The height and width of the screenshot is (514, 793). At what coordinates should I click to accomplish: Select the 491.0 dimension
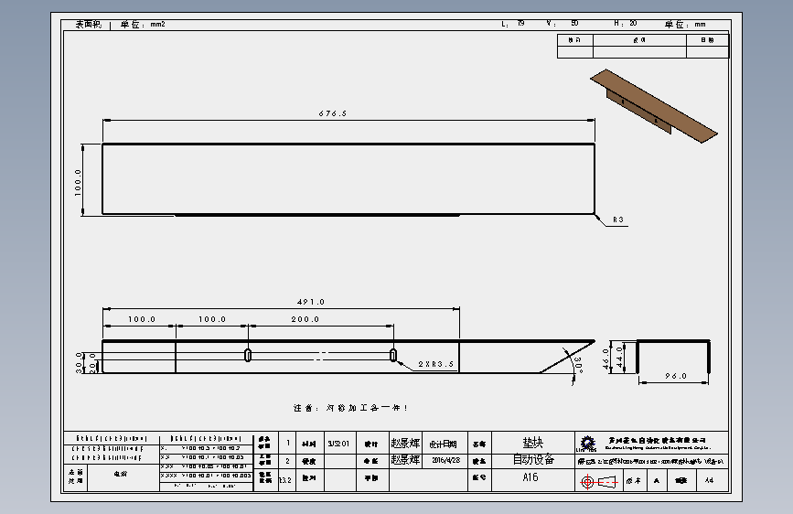point(311,302)
